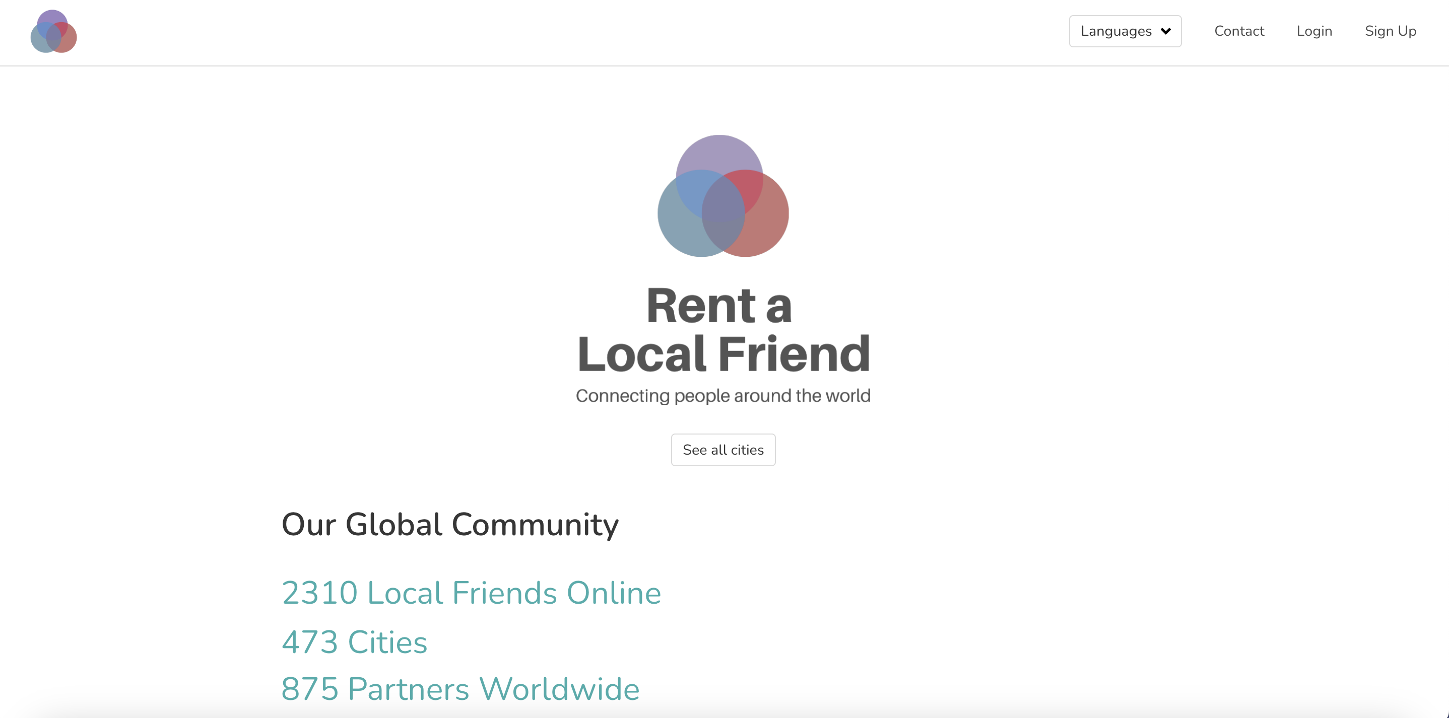Click the small logo in the header
This screenshot has width=1449, height=718.
click(x=53, y=32)
